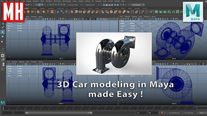Undo the last action in the status line
The image size is (207, 116).
coord(26,5)
